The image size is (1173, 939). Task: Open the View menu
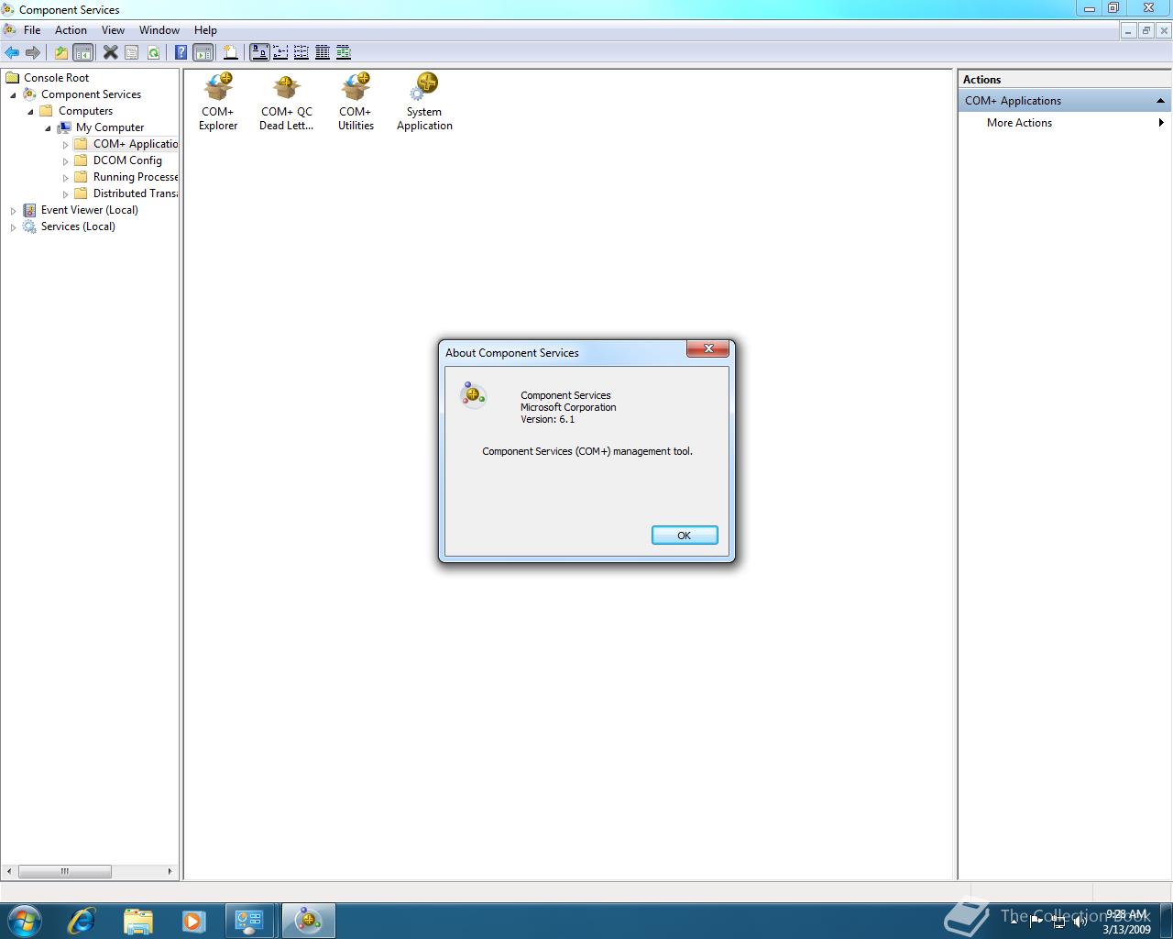113,30
